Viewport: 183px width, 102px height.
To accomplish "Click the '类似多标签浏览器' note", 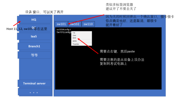I will (119, 5).
